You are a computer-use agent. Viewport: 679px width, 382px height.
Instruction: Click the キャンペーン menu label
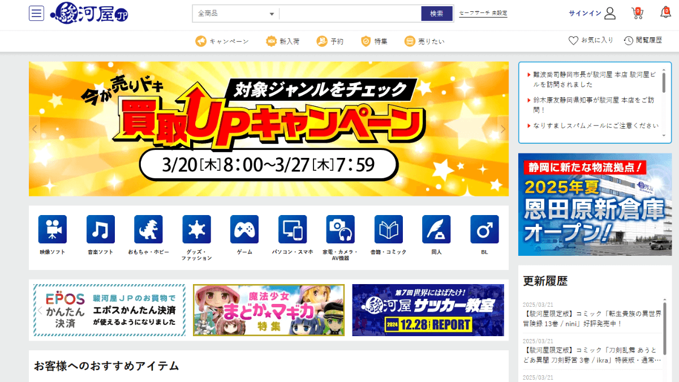(x=229, y=41)
